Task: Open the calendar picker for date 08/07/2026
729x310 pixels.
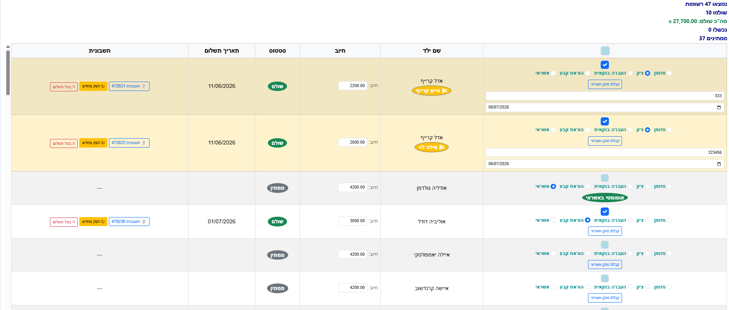Action: pyautogui.click(x=719, y=107)
